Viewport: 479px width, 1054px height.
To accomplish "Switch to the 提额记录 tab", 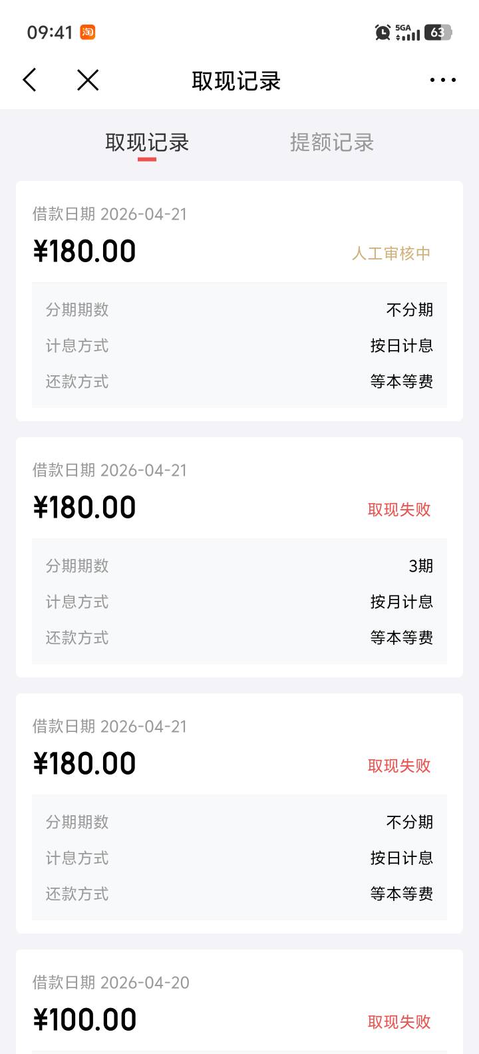I will (331, 142).
